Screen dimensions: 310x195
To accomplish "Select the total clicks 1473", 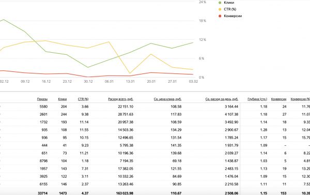I will [x=63, y=193].
